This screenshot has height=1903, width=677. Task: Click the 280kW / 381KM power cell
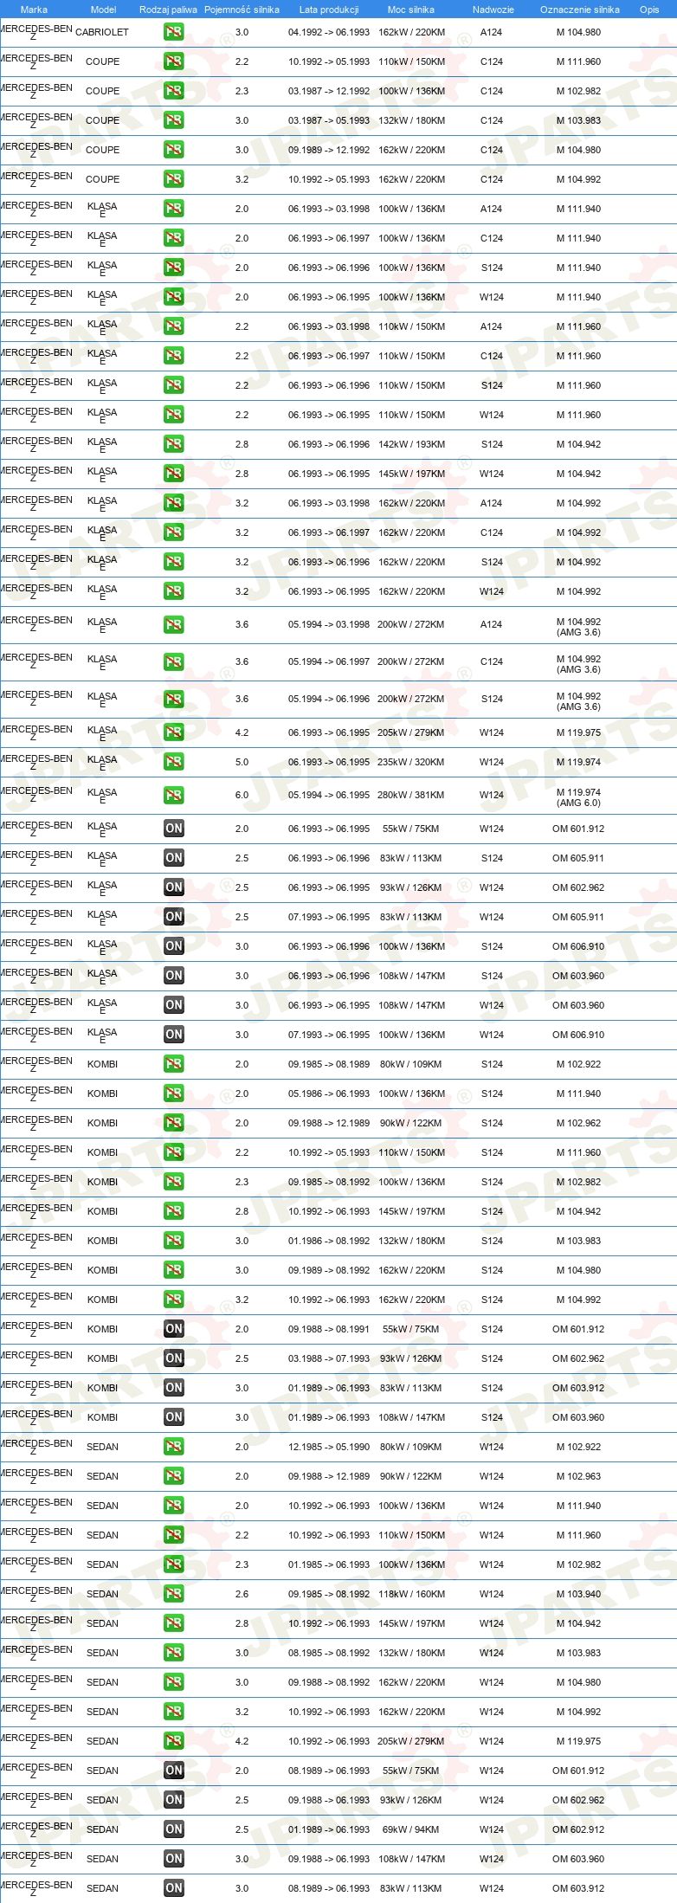click(411, 795)
